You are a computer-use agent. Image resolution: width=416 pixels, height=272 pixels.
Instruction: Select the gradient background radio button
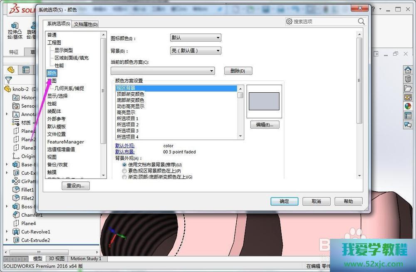click(124, 177)
